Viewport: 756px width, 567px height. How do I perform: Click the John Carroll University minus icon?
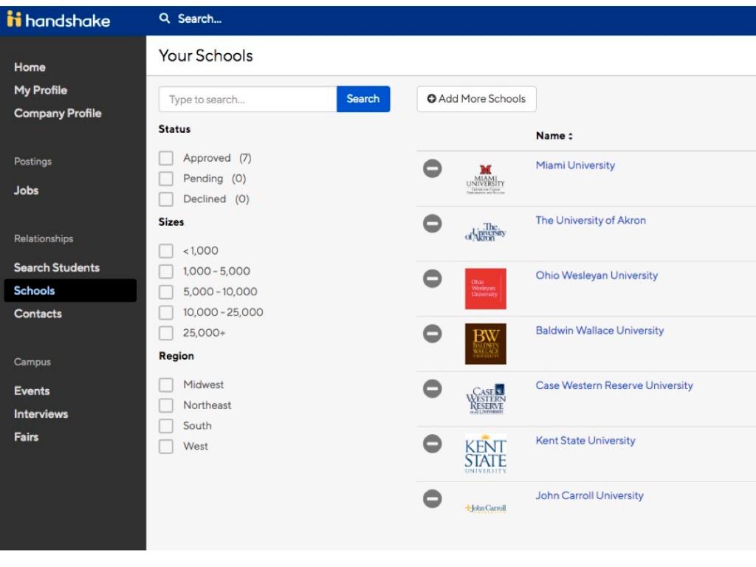click(432, 498)
